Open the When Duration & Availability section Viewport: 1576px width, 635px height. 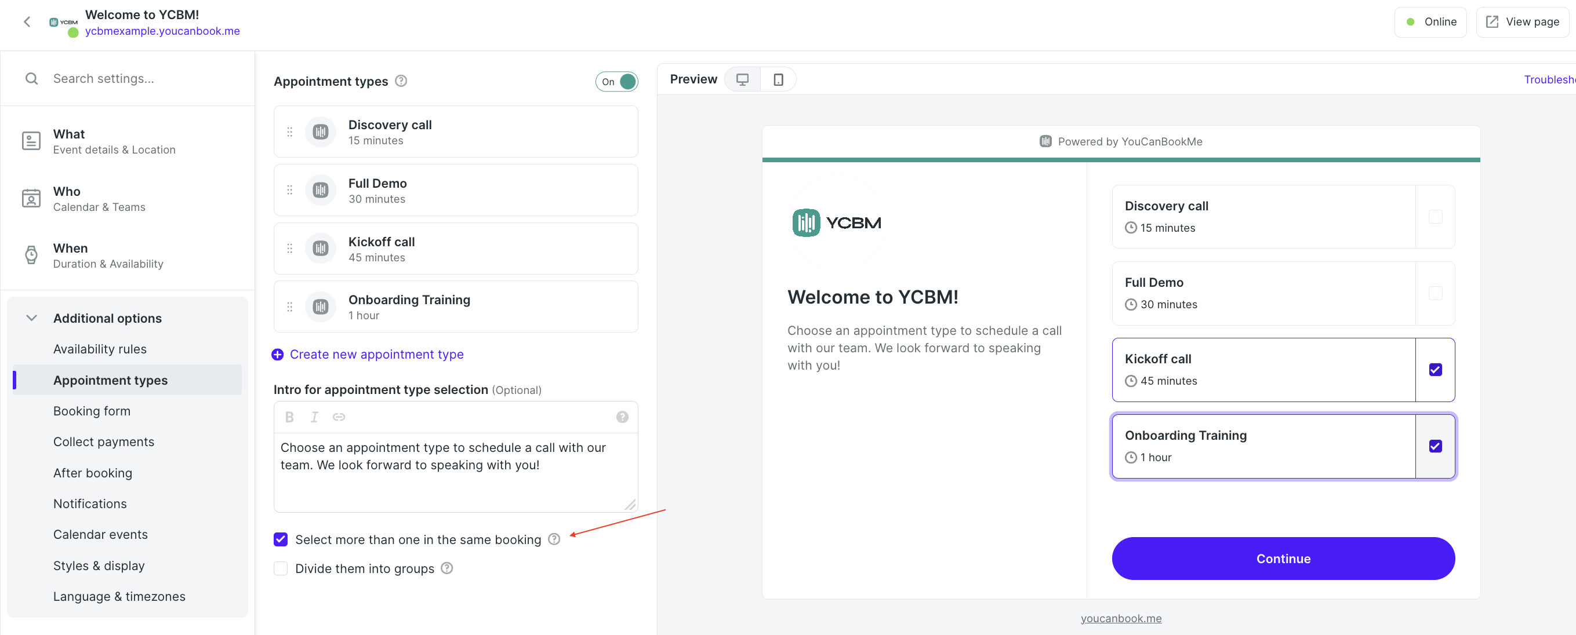point(127,256)
